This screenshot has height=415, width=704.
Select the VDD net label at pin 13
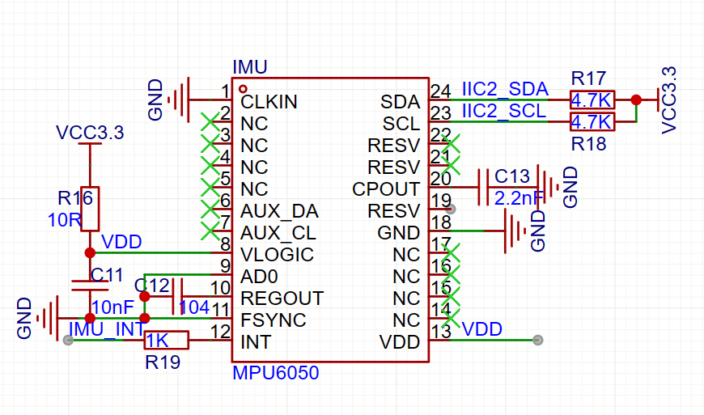[x=481, y=329]
